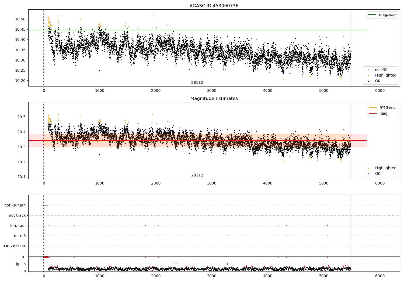Click the red 'mag' legend line
Image resolution: width=404 pixels, height=282 pixels.
coord(373,114)
